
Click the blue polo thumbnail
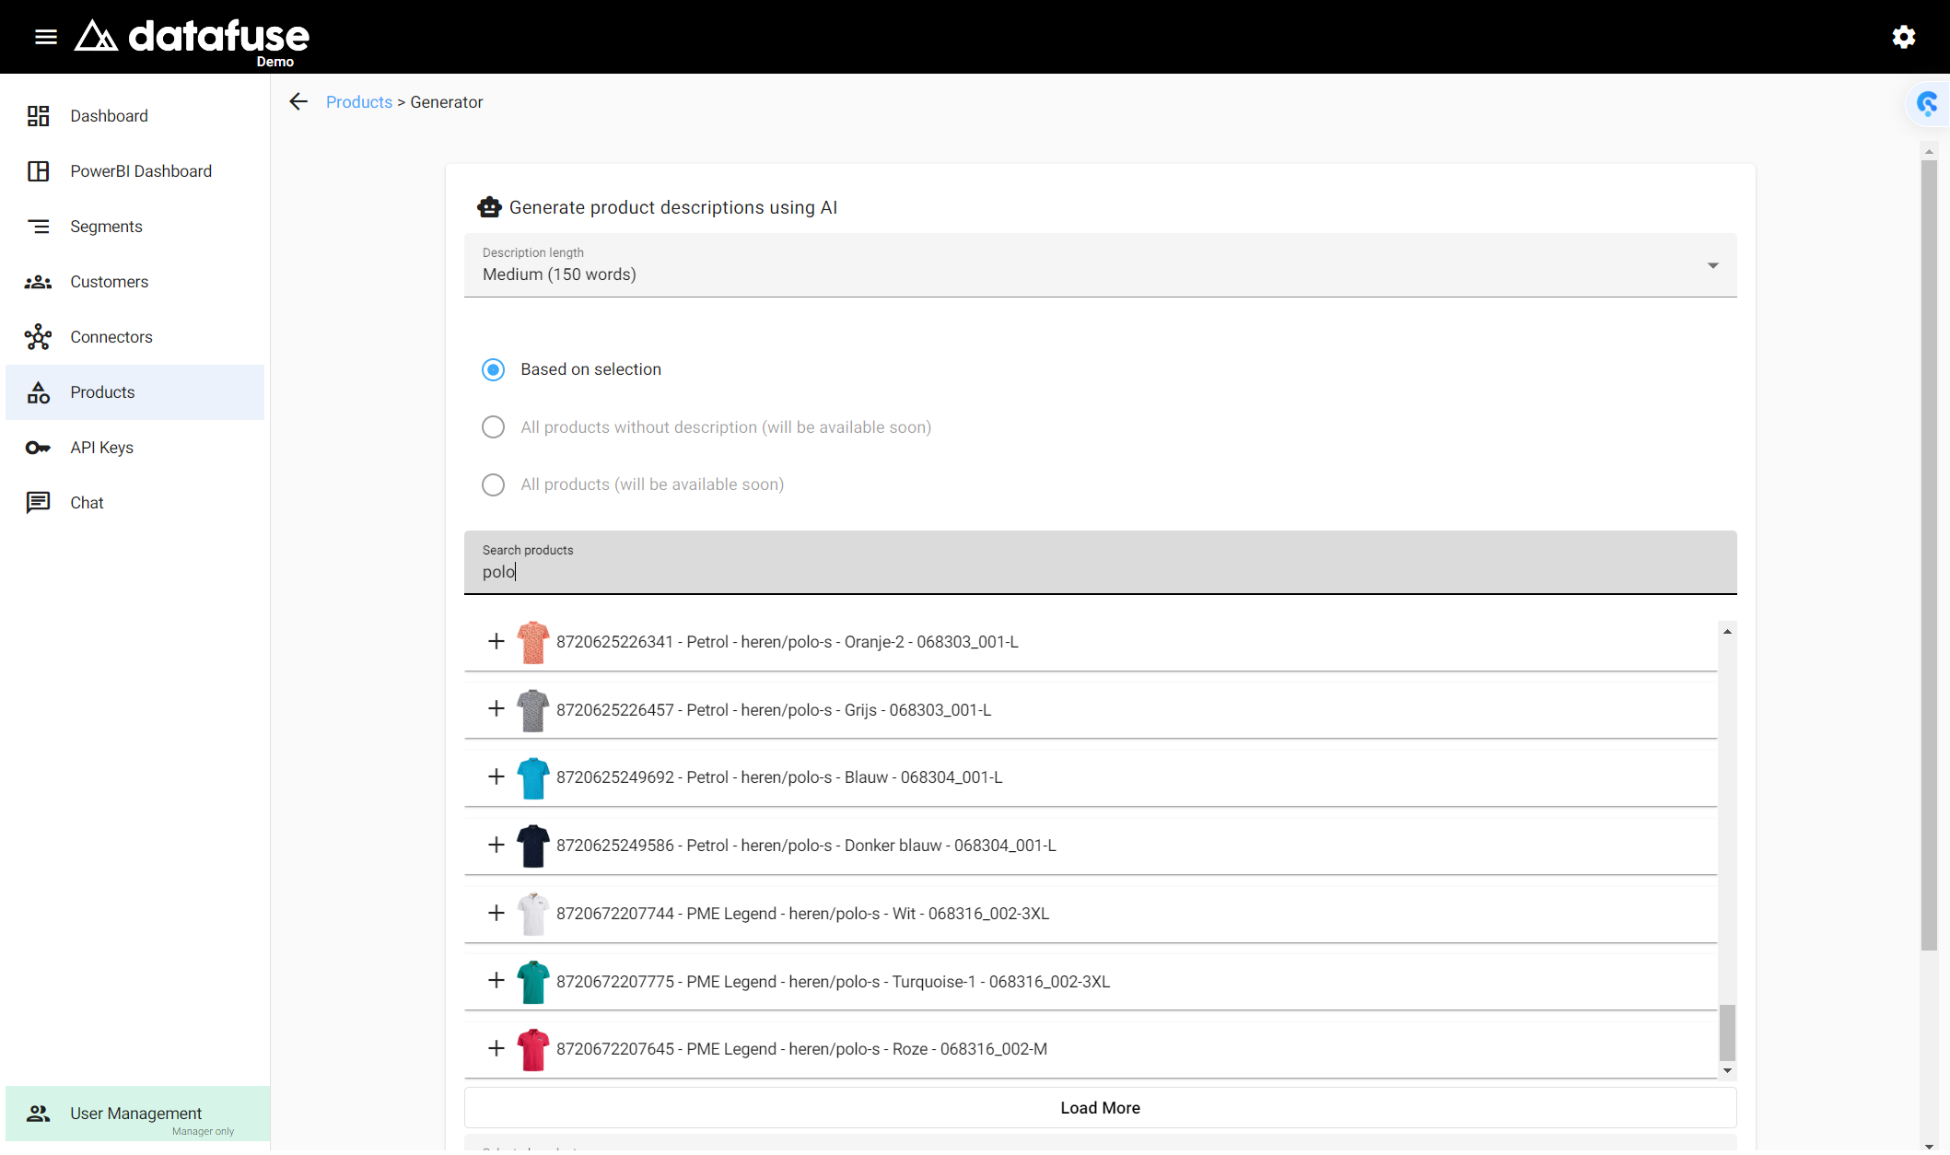[x=533, y=777]
